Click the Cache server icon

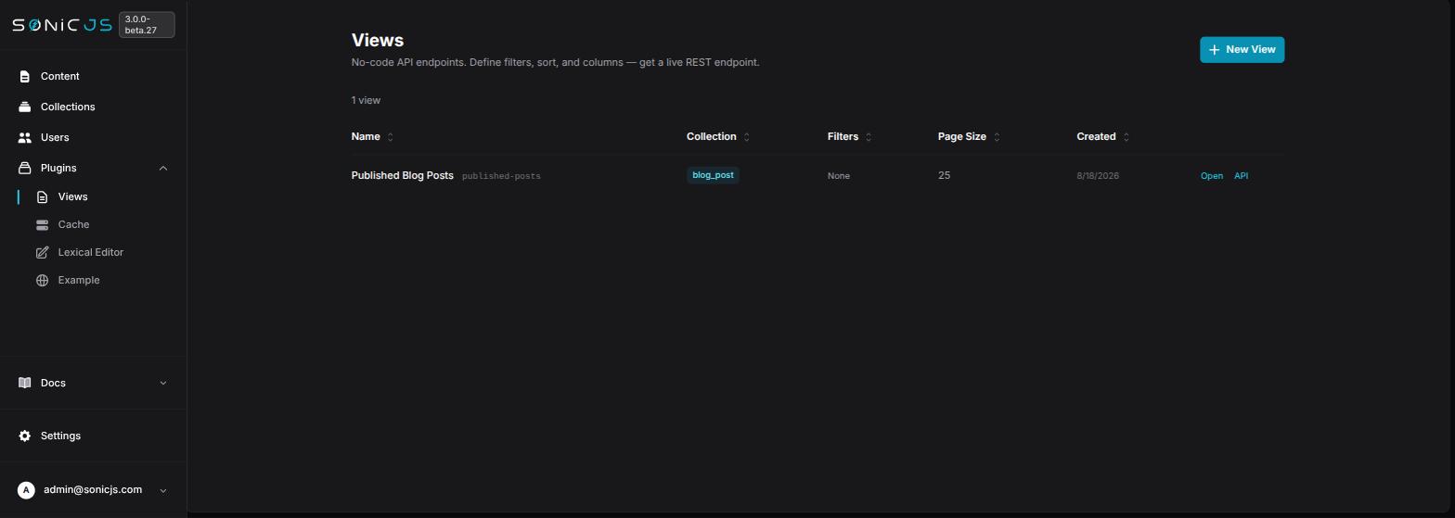pos(42,224)
